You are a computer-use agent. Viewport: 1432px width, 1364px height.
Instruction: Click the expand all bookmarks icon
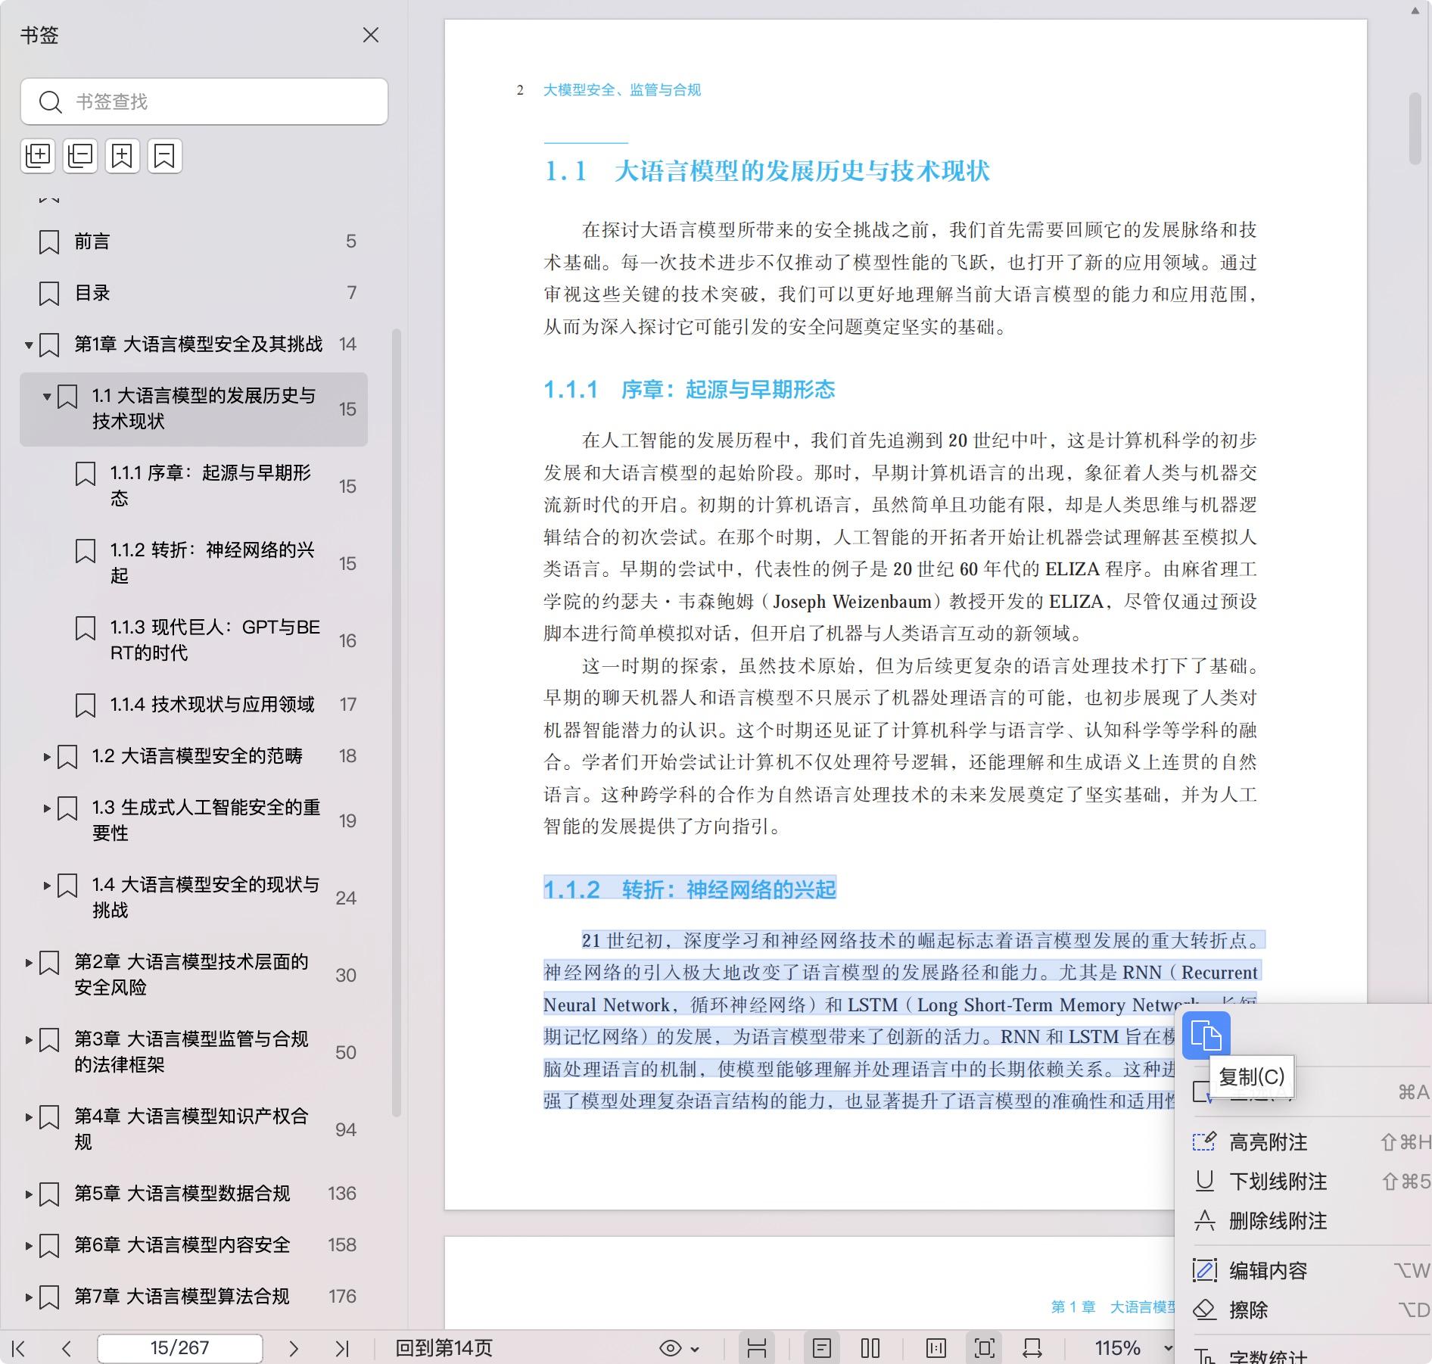click(x=38, y=156)
